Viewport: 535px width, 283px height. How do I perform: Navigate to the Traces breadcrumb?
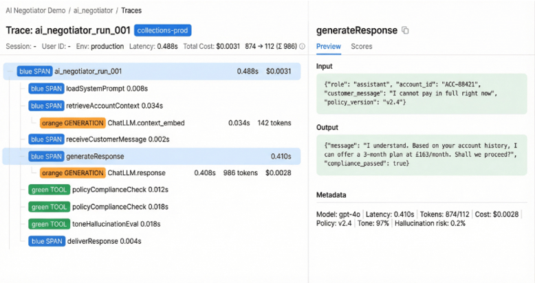(x=132, y=10)
